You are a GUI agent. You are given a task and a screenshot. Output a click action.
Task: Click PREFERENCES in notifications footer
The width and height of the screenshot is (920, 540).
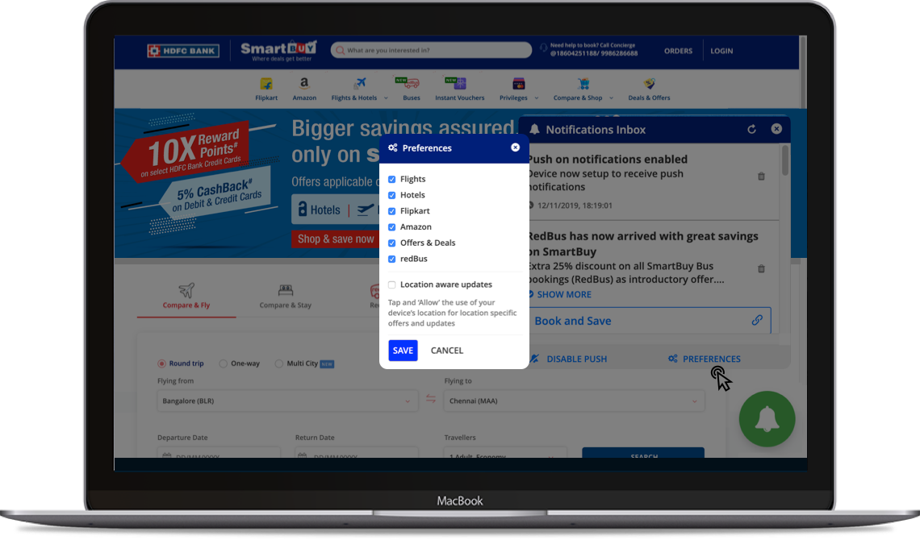point(712,359)
